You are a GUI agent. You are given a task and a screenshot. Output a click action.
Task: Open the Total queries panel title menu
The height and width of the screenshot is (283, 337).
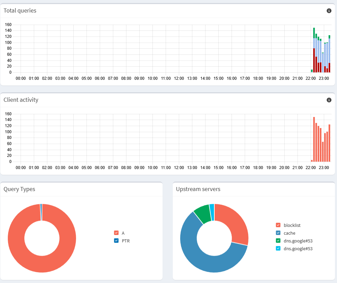click(20, 10)
